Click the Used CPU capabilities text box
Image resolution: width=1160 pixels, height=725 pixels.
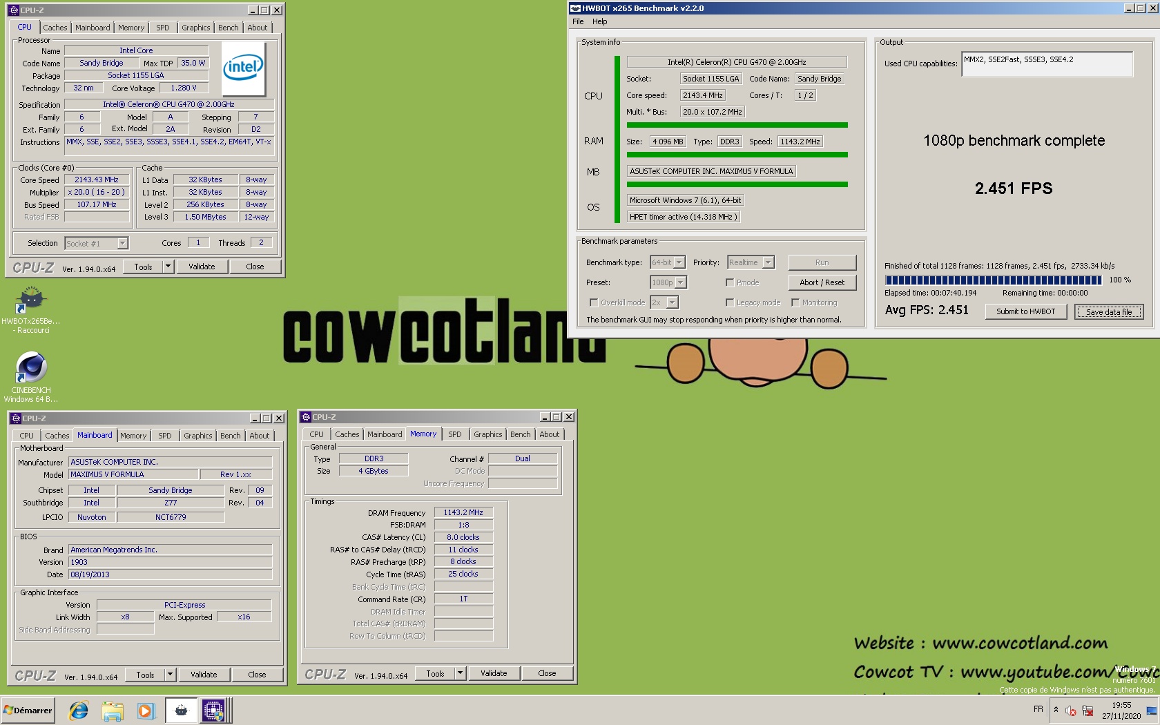(x=1047, y=64)
